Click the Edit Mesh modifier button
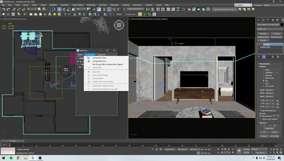 click(263, 34)
